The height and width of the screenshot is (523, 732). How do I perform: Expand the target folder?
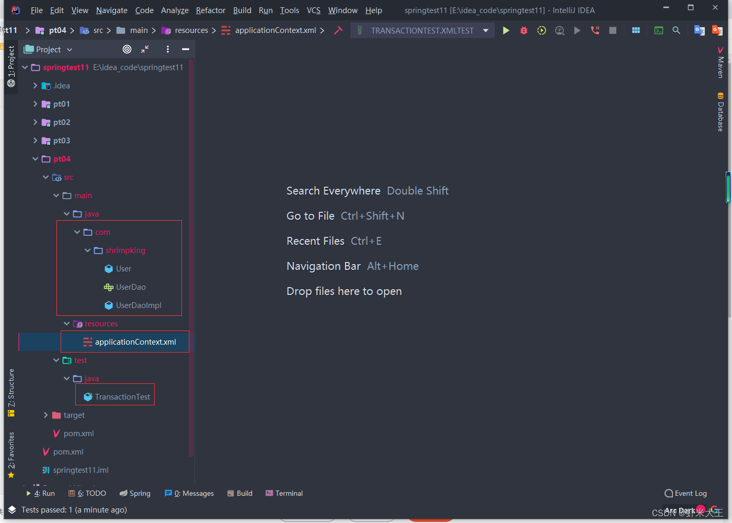click(x=46, y=415)
